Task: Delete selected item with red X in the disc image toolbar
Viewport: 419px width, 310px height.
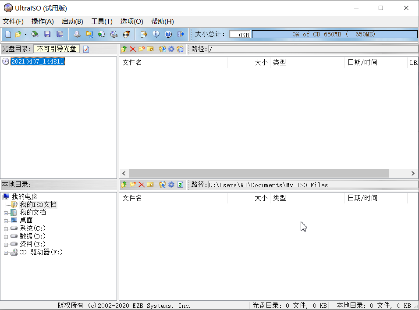Action: (x=133, y=49)
